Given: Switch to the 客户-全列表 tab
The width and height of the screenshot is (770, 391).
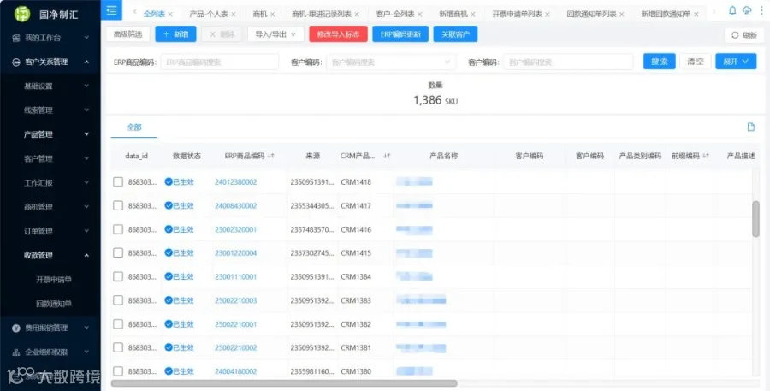Looking at the screenshot, I should point(394,15).
